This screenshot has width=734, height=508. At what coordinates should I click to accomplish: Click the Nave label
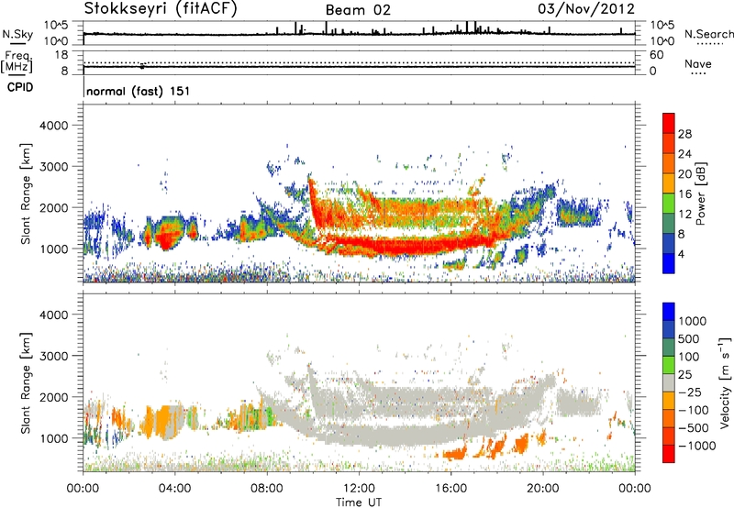click(x=698, y=64)
